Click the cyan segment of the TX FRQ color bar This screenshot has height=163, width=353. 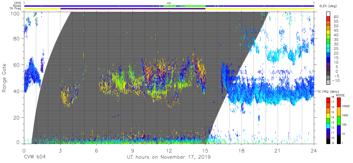point(329,125)
